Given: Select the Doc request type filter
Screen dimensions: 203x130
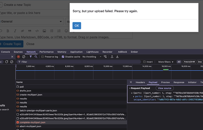Looking at the screenshot, I should [x=200, y=62].
